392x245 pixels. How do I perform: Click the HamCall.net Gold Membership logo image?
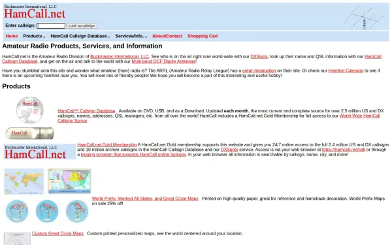click(x=39, y=152)
